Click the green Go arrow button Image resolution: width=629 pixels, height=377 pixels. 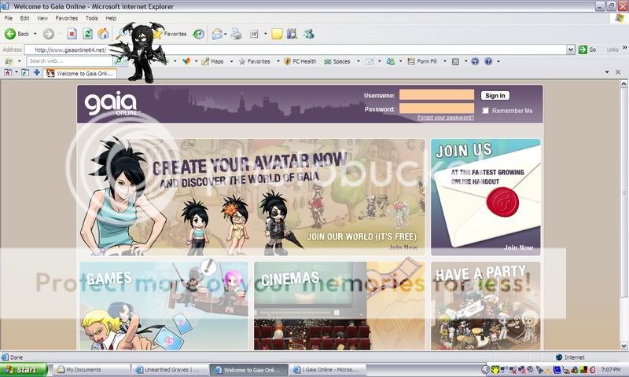583,49
